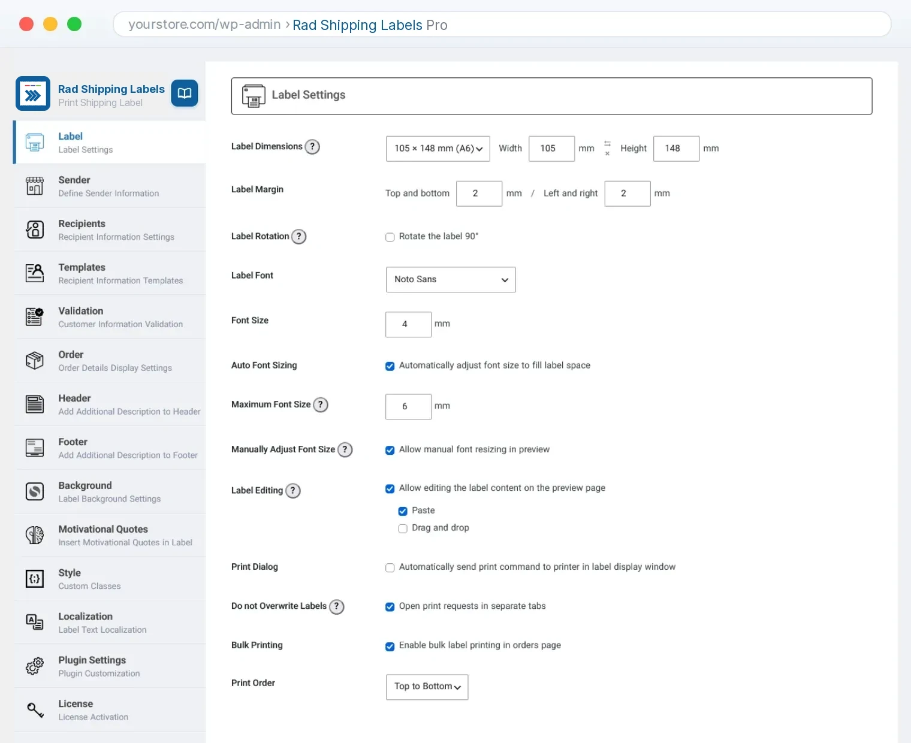Open the documentation book icon

point(185,93)
